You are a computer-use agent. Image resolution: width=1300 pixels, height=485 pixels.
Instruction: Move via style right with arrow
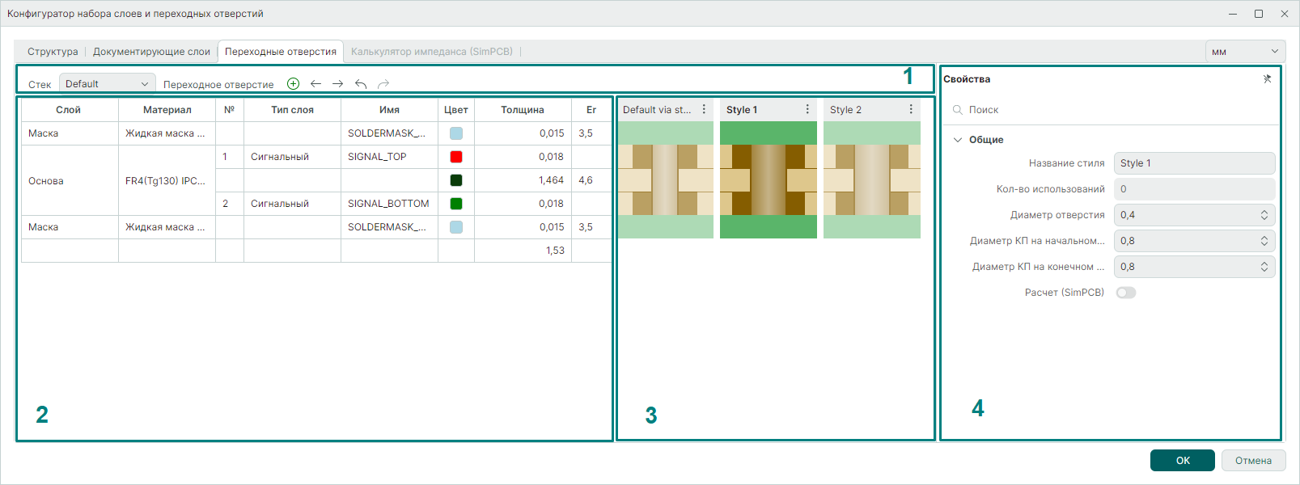pos(337,84)
